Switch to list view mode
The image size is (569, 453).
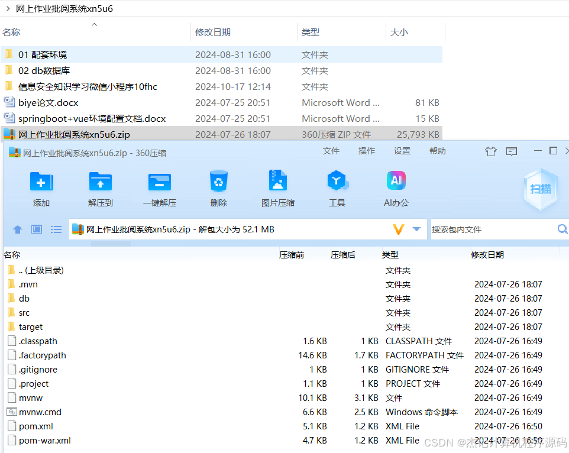coord(56,229)
